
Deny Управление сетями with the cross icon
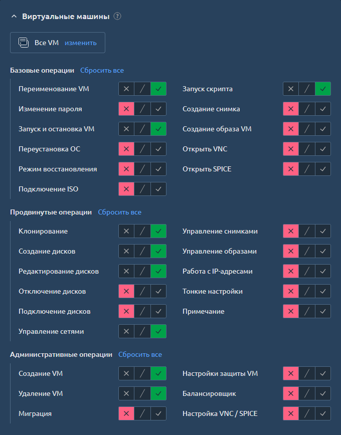pyautogui.click(x=126, y=331)
